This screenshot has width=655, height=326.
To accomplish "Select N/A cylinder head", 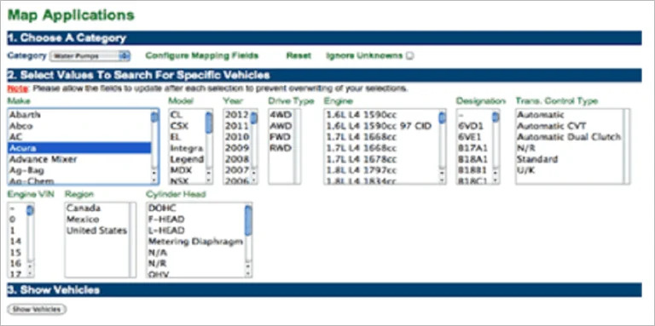I will pos(195,253).
